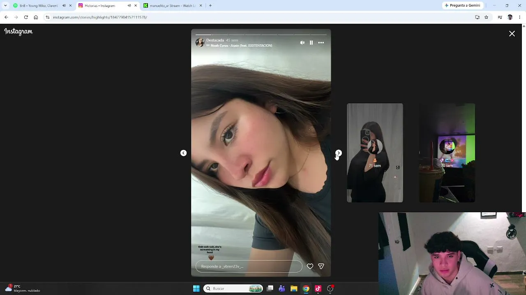
Task: Go to the browser home page
Action: click(x=36, y=17)
